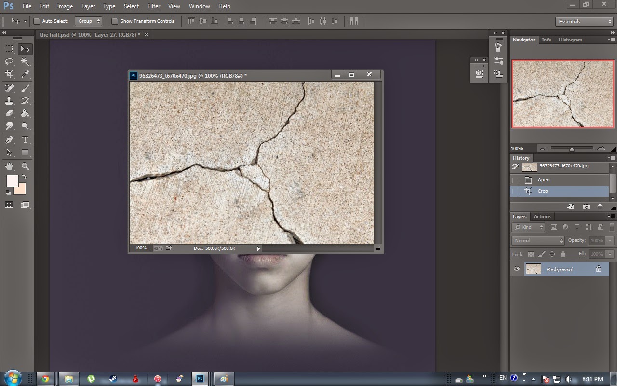Switch to the Info tab
This screenshot has height=386, width=617.
547,40
